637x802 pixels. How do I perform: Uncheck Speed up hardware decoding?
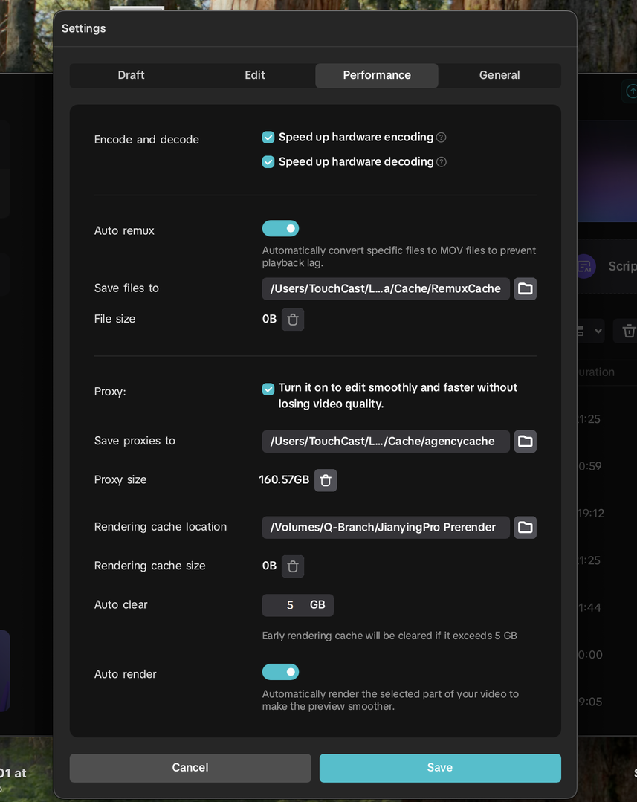(268, 161)
